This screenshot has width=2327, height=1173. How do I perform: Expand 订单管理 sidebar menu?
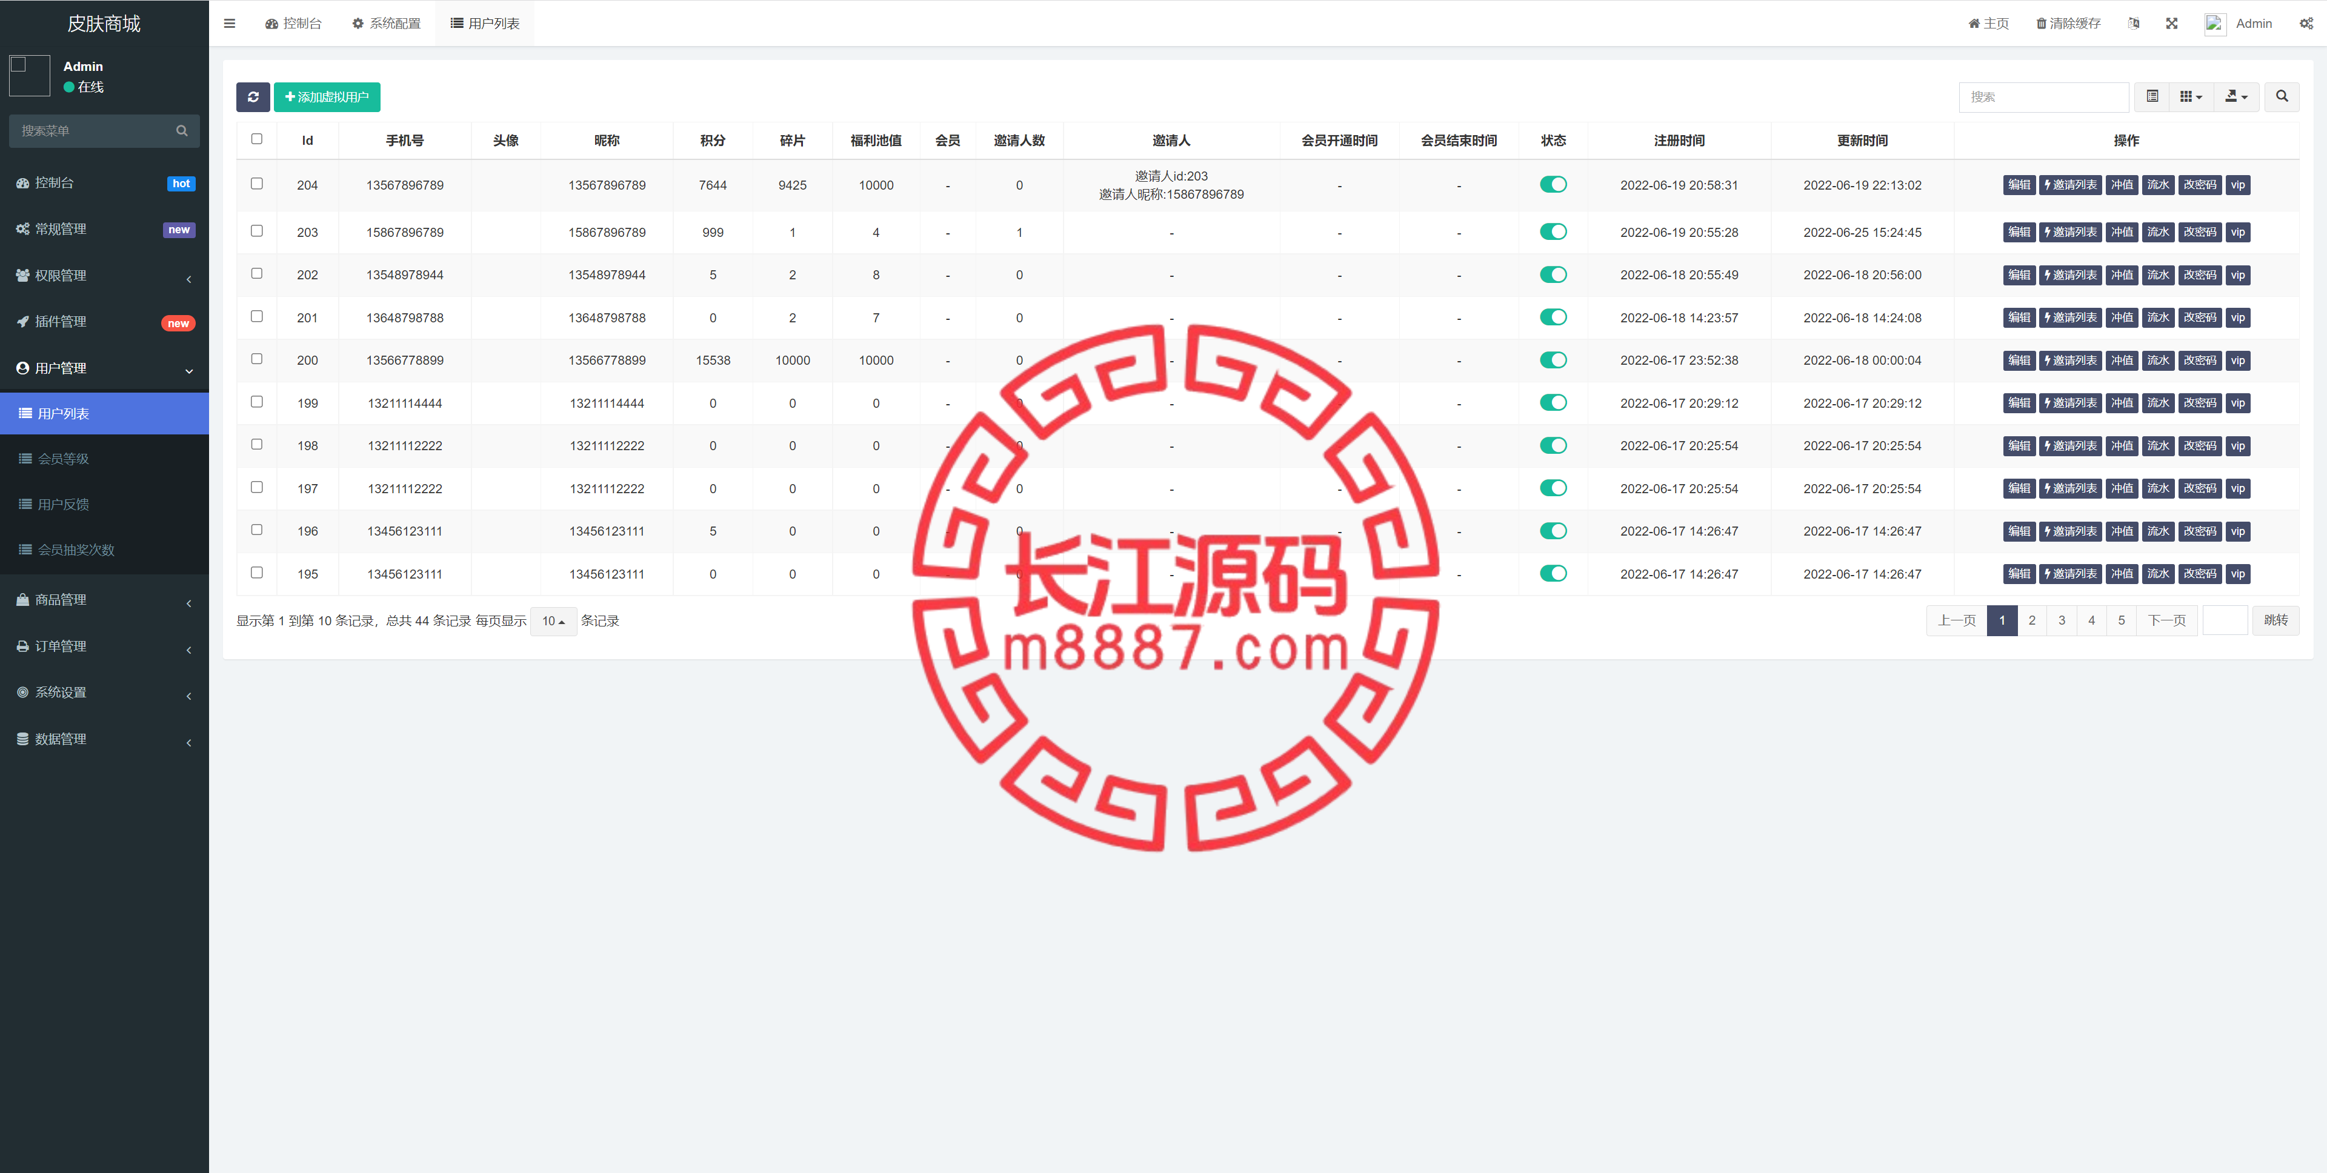click(x=104, y=646)
